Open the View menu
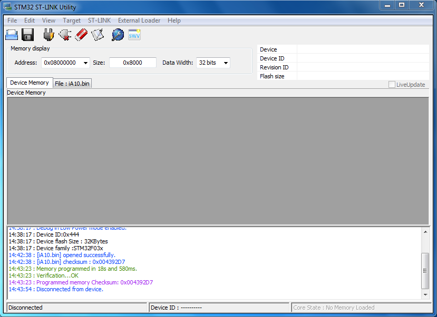Image resolution: width=437 pixels, height=317 pixels. click(x=49, y=21)
